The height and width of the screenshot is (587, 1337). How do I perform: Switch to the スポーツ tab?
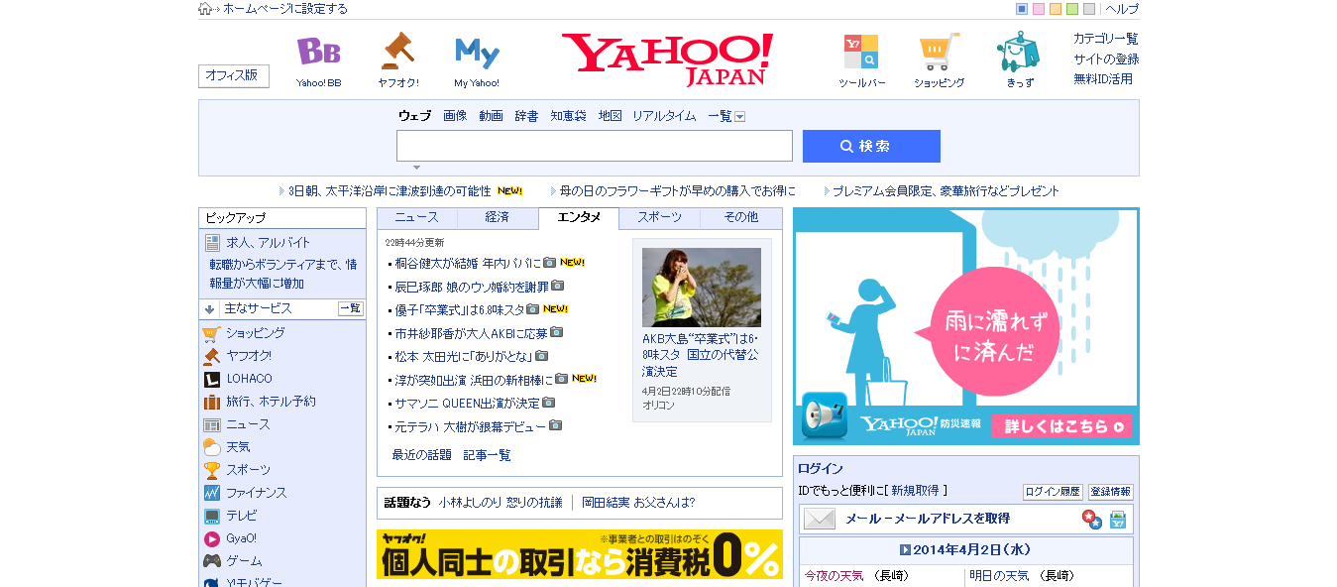pyautogui.click(x=659, y=217)
